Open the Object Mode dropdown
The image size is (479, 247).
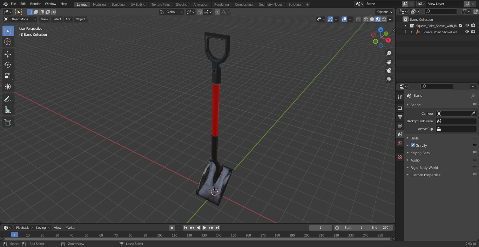point(20,19)
